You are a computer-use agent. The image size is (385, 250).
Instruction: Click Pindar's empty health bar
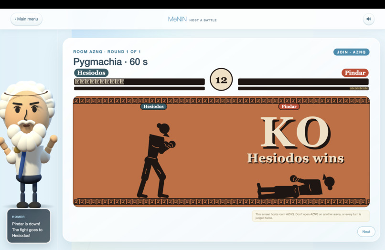pyautogui.click(x=303, y=82)
